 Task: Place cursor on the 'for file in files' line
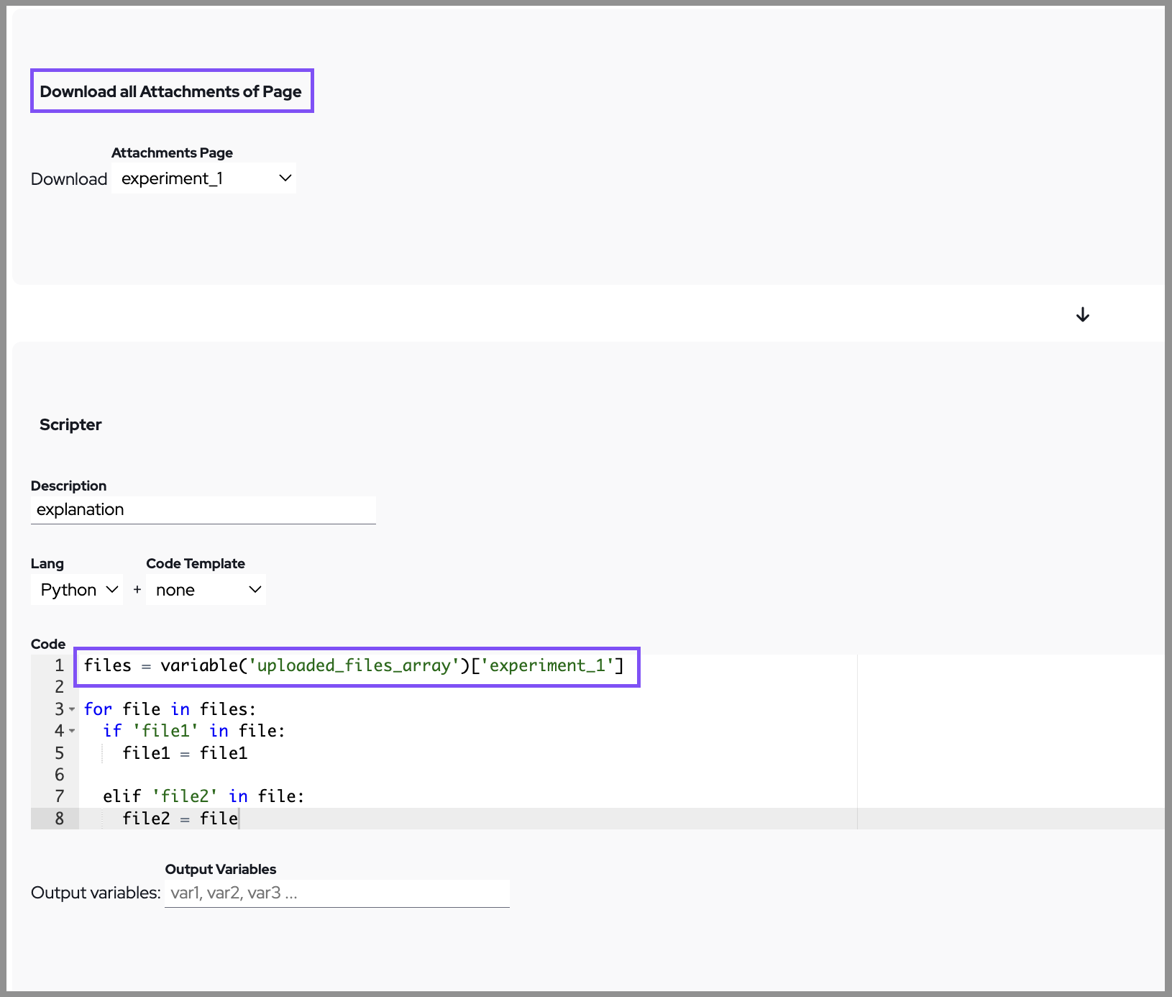170,709
